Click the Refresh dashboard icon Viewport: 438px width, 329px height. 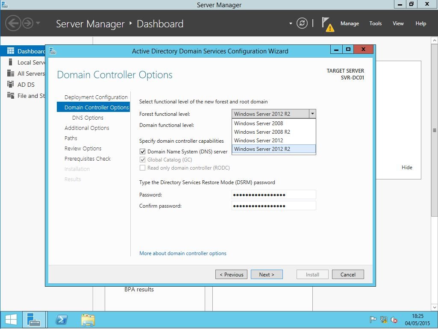pyautogui.click(x=302, y=23)
